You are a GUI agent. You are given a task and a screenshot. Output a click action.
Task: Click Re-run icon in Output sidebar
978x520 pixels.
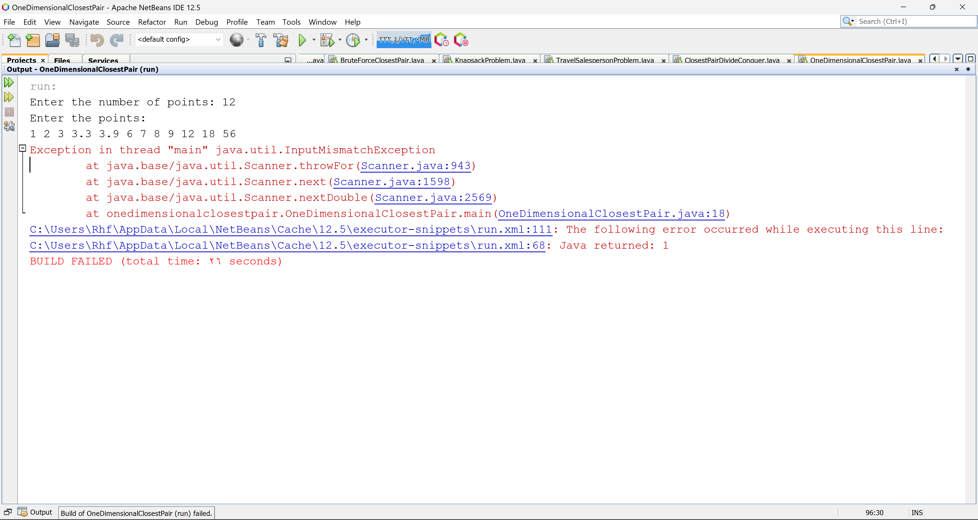pos(9,82)
